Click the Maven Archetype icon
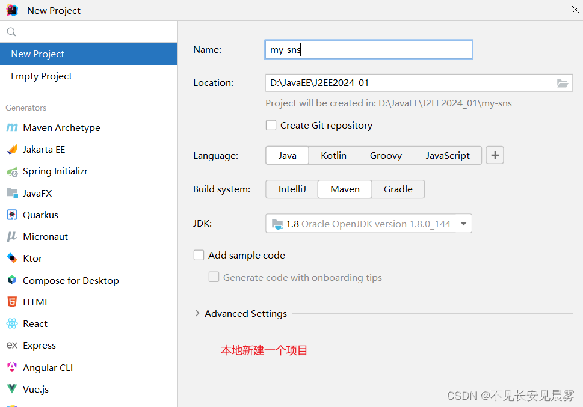 tap(12, 127)
